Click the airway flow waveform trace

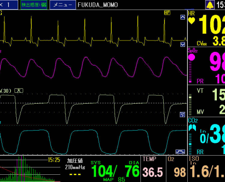tap(93, 109)
